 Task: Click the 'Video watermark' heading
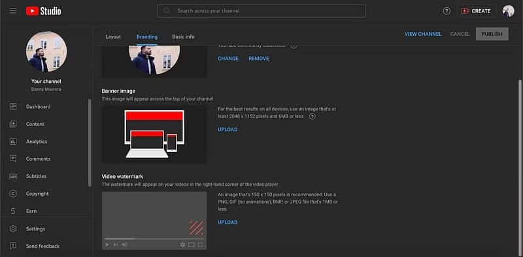[x=122, y=176]
